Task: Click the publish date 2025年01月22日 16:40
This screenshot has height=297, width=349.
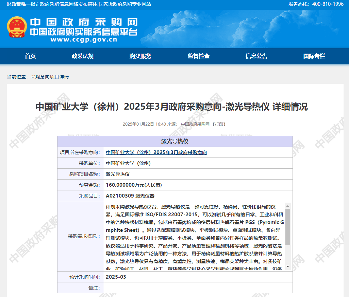Action: [x=144, y=124]
